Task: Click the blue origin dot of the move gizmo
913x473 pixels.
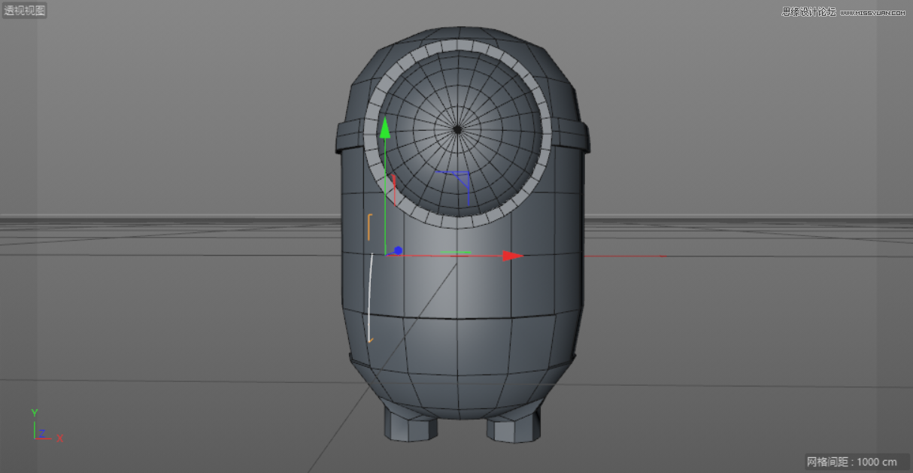Action: pos(398,250)
